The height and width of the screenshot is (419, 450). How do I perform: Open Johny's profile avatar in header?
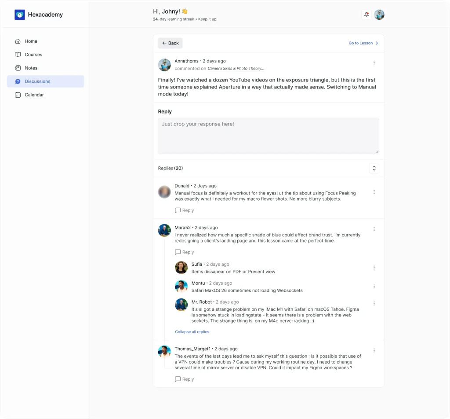point(379,15)
